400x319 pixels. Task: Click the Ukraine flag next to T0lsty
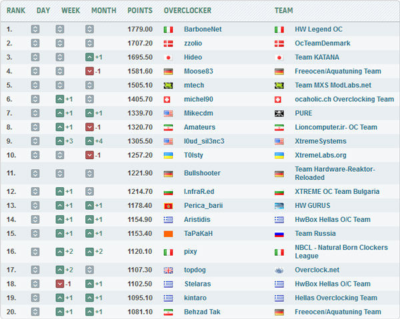point(168,155)
